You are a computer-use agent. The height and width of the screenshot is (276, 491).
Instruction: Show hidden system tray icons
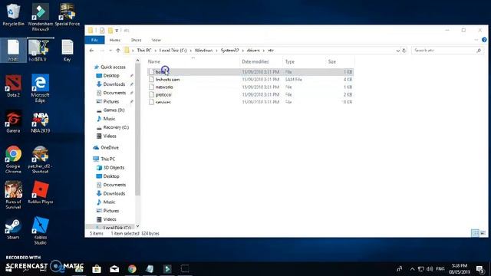pyautogui.click(x=413, y=269)
